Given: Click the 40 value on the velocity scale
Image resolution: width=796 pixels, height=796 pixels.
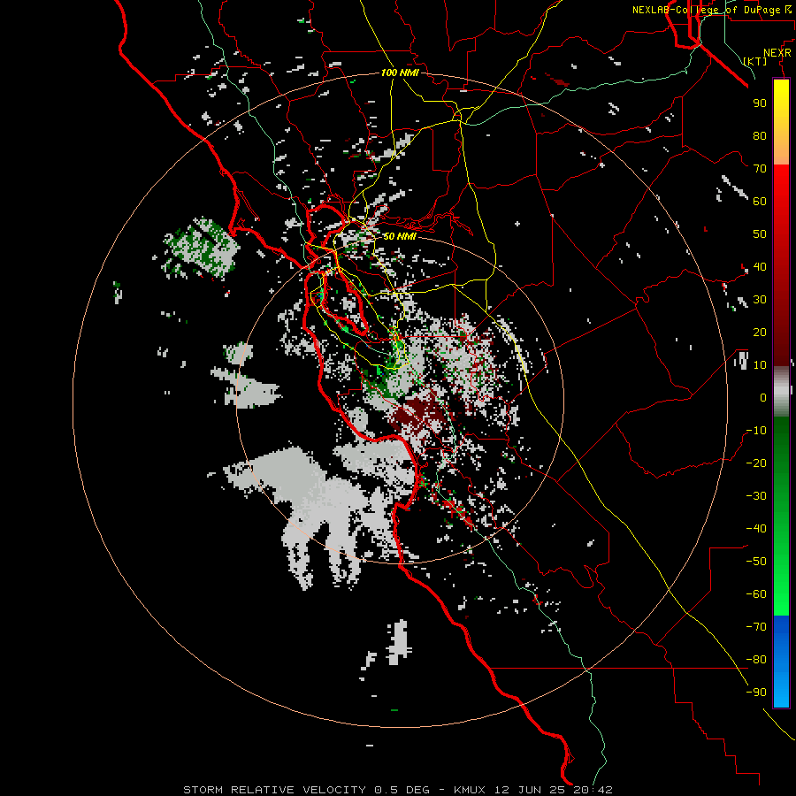Looking at the screenshot, I should (760, 266).
